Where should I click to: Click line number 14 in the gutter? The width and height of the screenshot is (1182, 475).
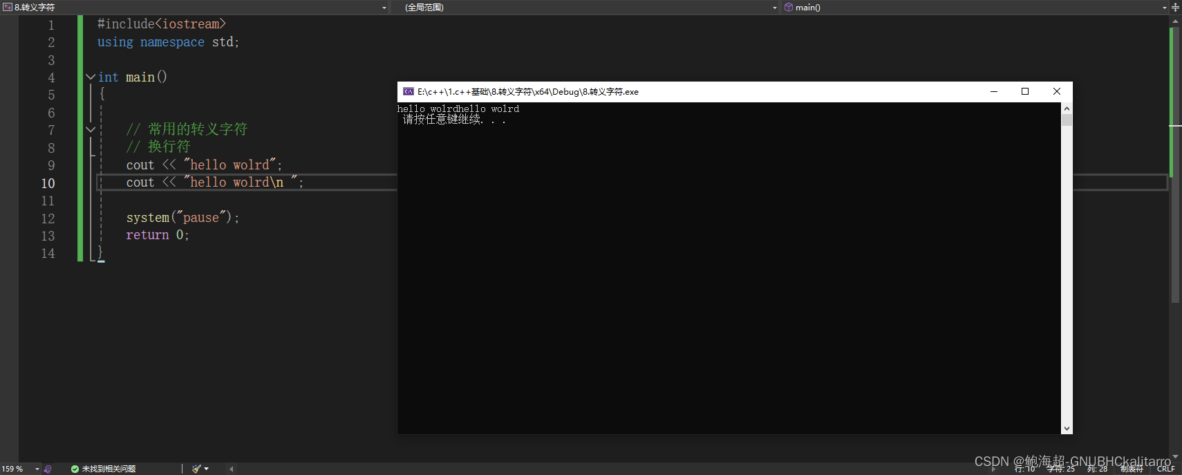(x=48, y=253)
